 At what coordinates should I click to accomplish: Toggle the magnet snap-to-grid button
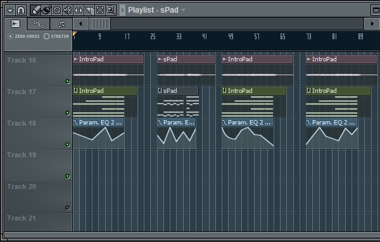pos(21,10)
